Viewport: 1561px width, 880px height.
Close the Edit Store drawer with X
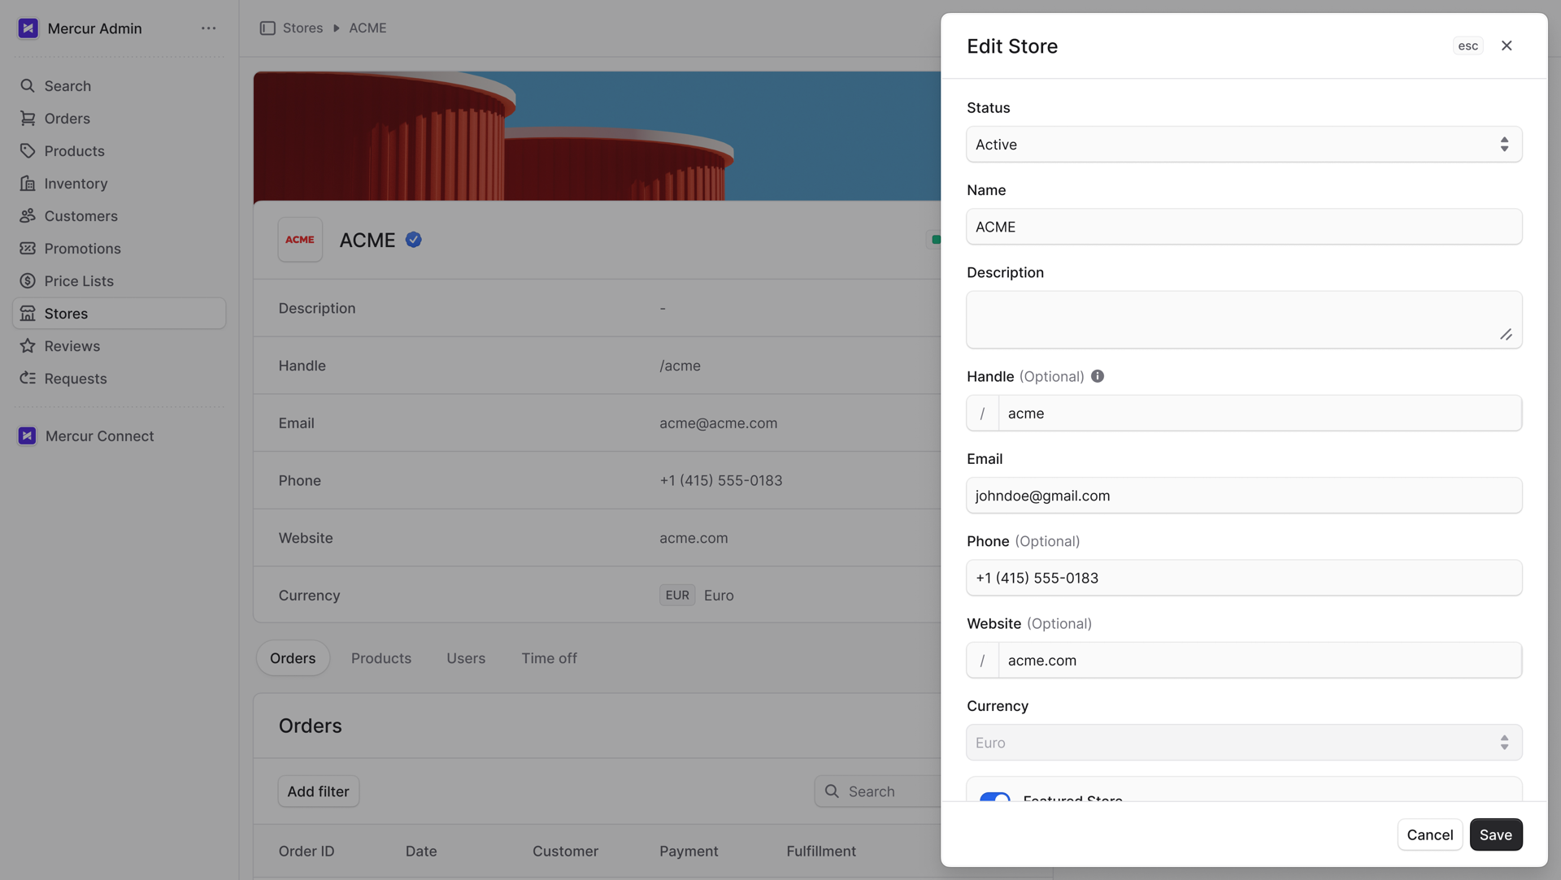1507,46
